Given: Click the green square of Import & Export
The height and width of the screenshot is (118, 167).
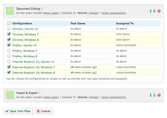Looking at the screenshot, I should tap(10, 95).
